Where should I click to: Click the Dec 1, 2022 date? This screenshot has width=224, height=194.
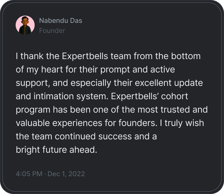(x=66, y=174)
